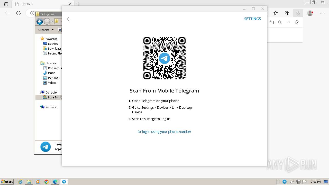Click Edge browser back arrow
The image size is (329, 185).
point(7,13)
